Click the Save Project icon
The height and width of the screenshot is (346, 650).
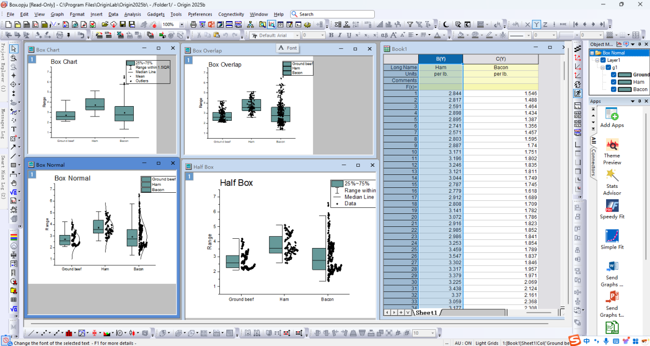(123, 24)
